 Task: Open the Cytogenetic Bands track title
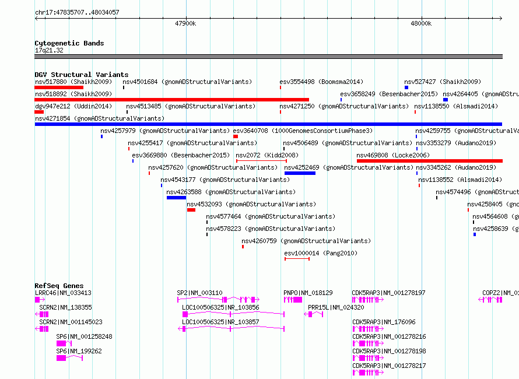click(69, 43)
